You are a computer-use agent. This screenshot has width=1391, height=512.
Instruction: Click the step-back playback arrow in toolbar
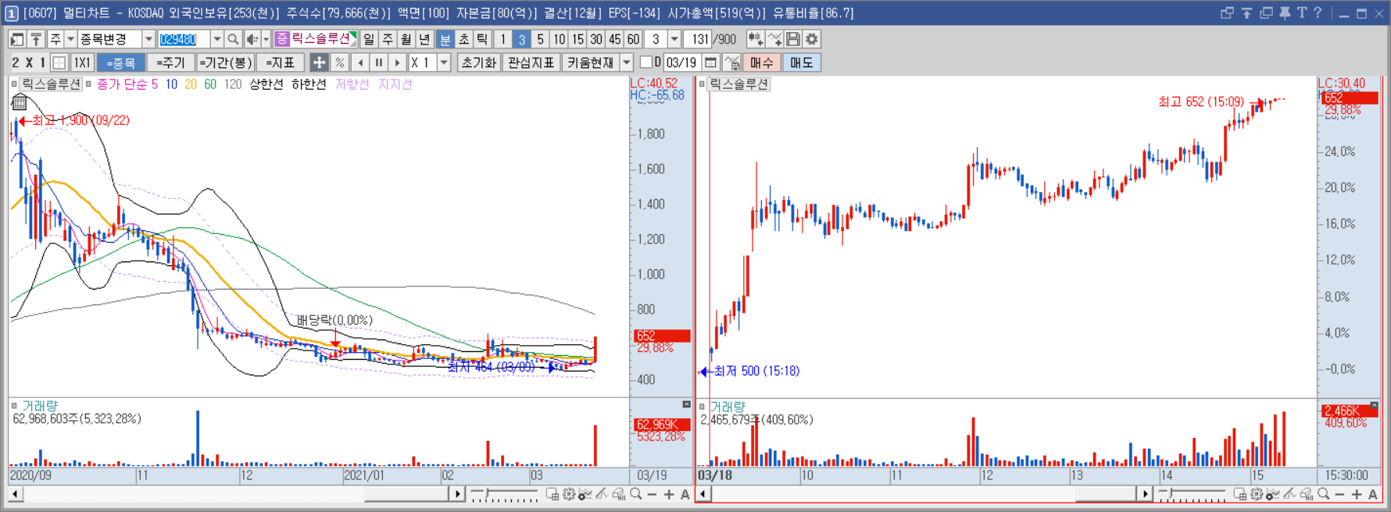360,62
